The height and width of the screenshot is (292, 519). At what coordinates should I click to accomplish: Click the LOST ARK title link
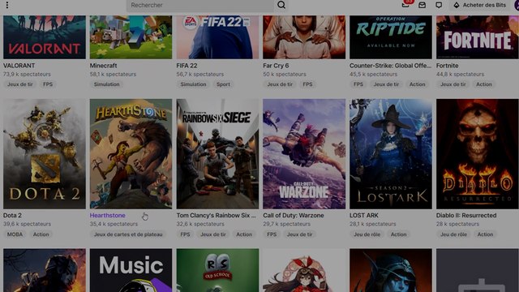(364, 215)
